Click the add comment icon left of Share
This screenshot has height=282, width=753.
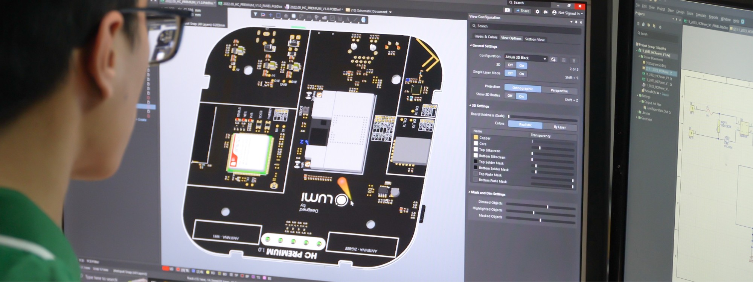coord(508,11)
